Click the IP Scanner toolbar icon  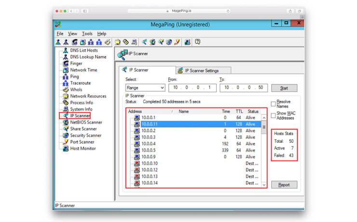point(144,42)
